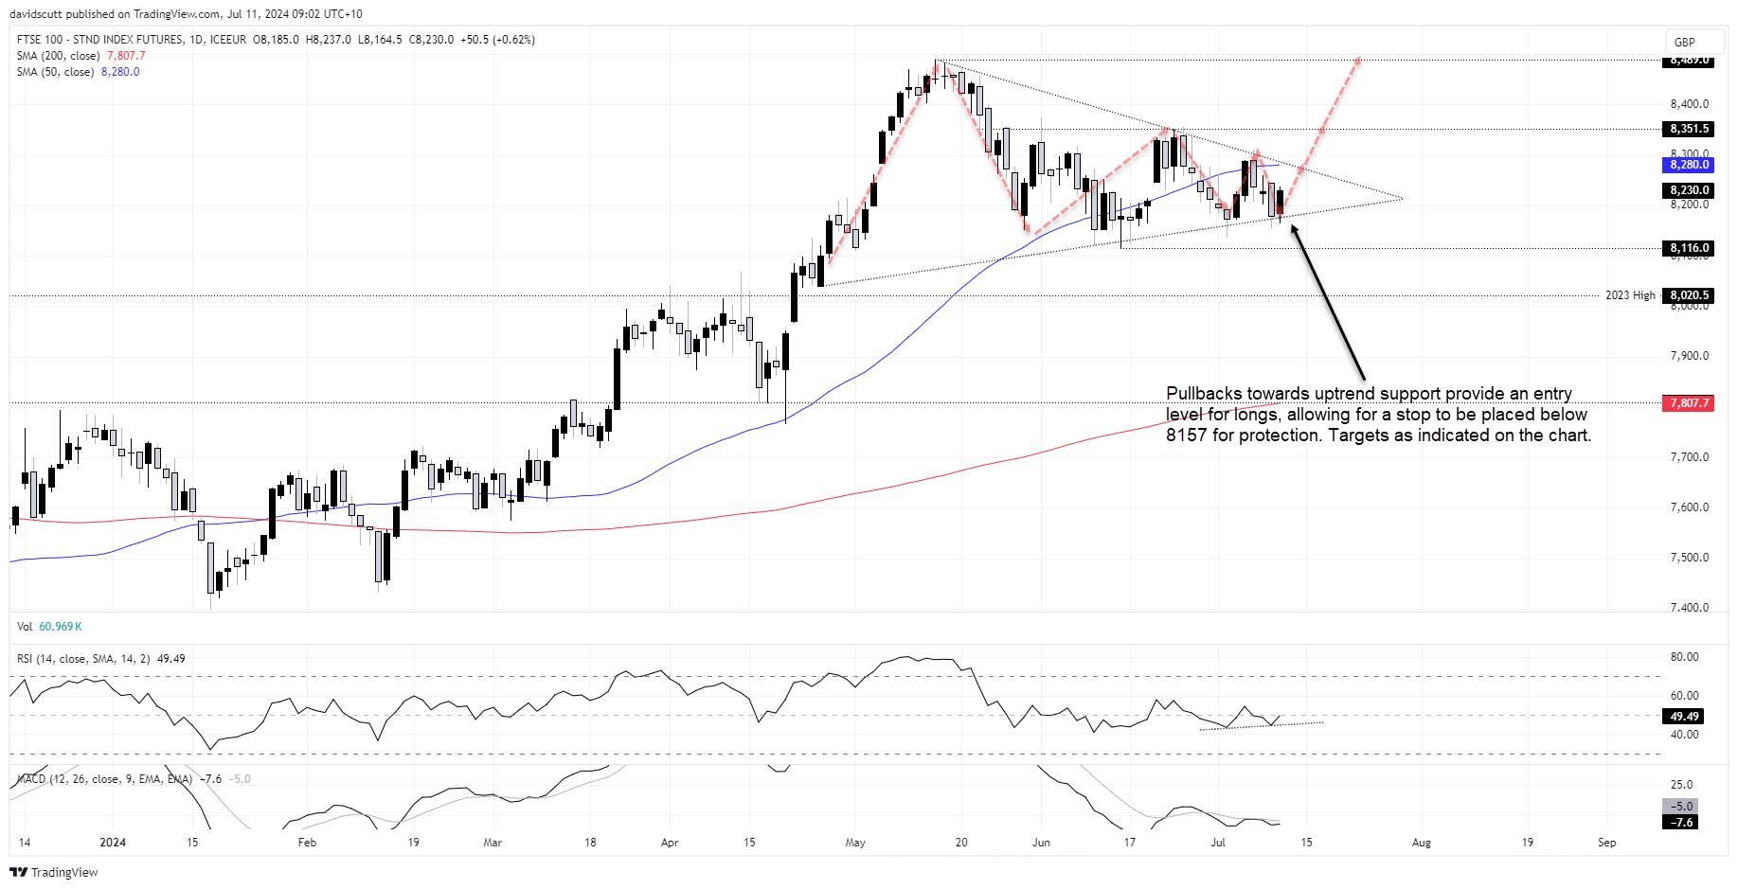Click the 7,600.0 price axis tick

click(x=1689, y=507)
